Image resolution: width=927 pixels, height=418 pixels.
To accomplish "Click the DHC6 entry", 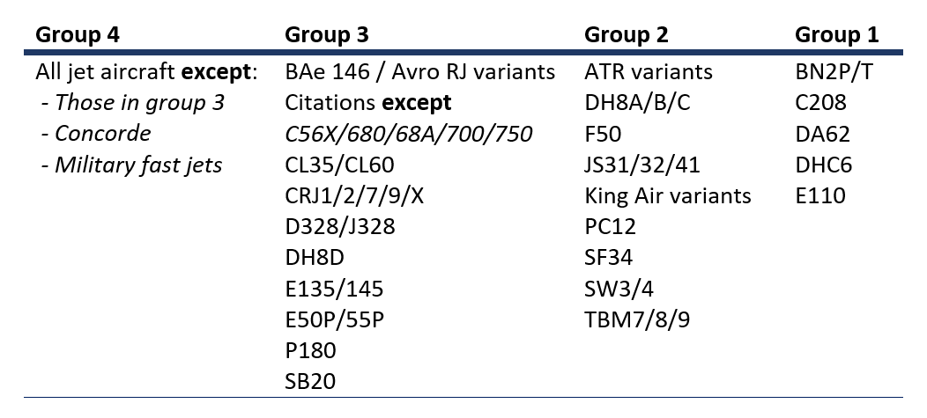I will (824, 165).
